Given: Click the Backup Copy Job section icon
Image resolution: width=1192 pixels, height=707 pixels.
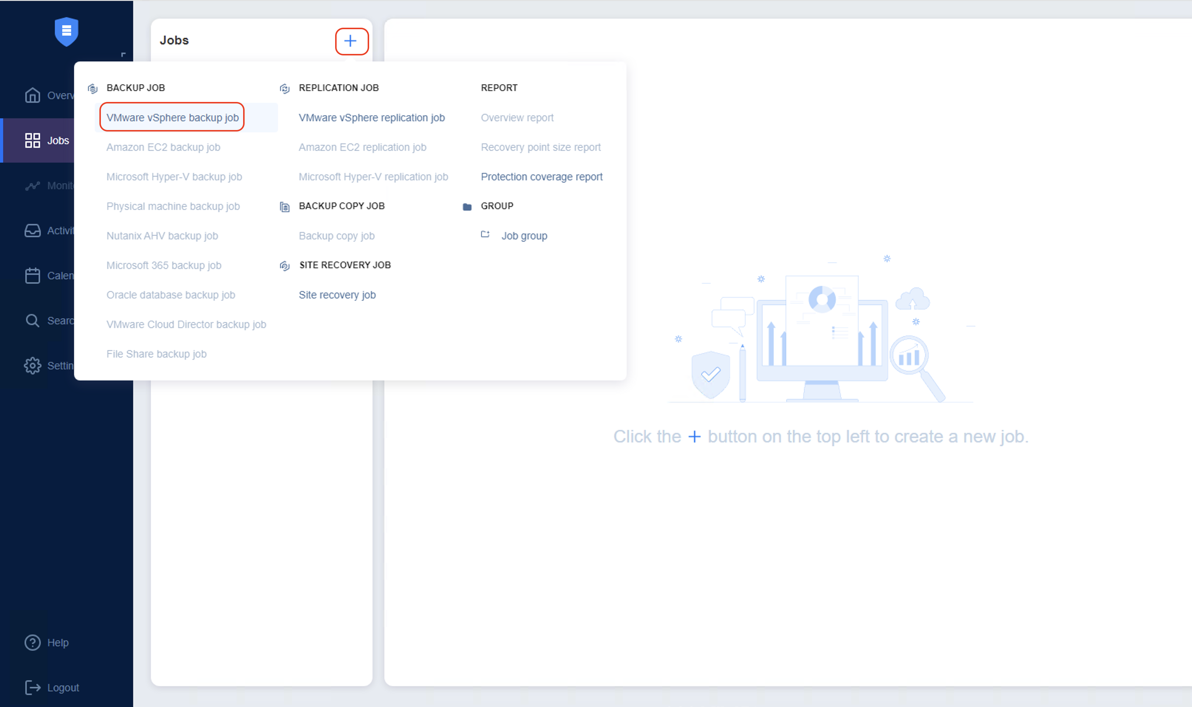Looking at the screenshot, I should tap(285, 206).
